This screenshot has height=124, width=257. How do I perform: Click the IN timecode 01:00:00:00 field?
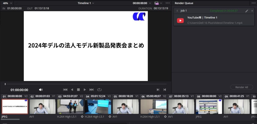14,8
